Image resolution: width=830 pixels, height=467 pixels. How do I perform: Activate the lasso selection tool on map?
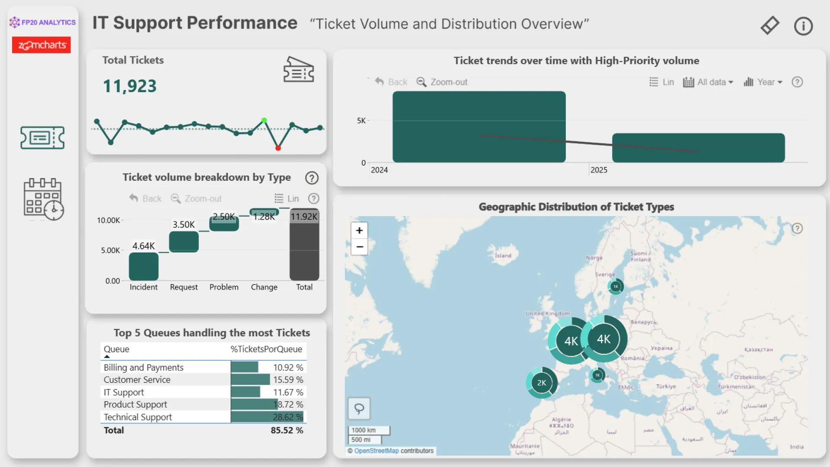point(359,408)
